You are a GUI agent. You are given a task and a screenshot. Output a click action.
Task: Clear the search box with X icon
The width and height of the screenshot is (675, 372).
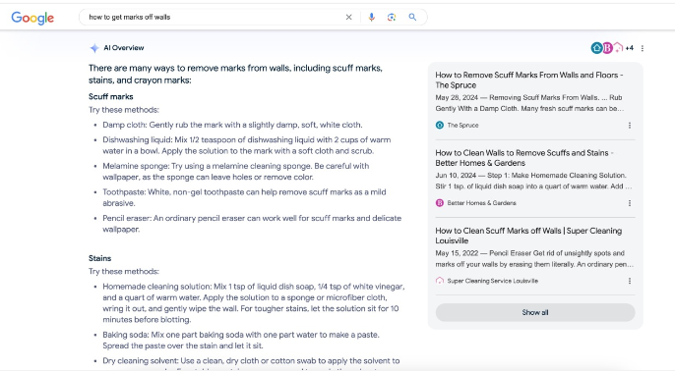click(x=348, y=18)
